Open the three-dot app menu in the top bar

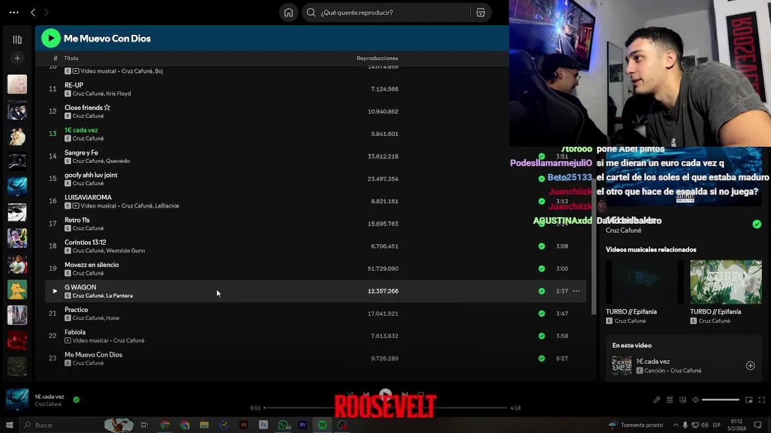[x=14, y=12]
